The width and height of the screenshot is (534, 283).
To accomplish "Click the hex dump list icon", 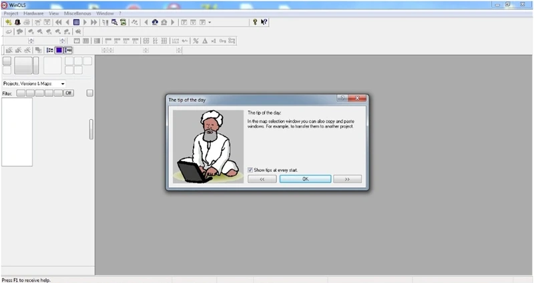I will click(x=105, y=22).
